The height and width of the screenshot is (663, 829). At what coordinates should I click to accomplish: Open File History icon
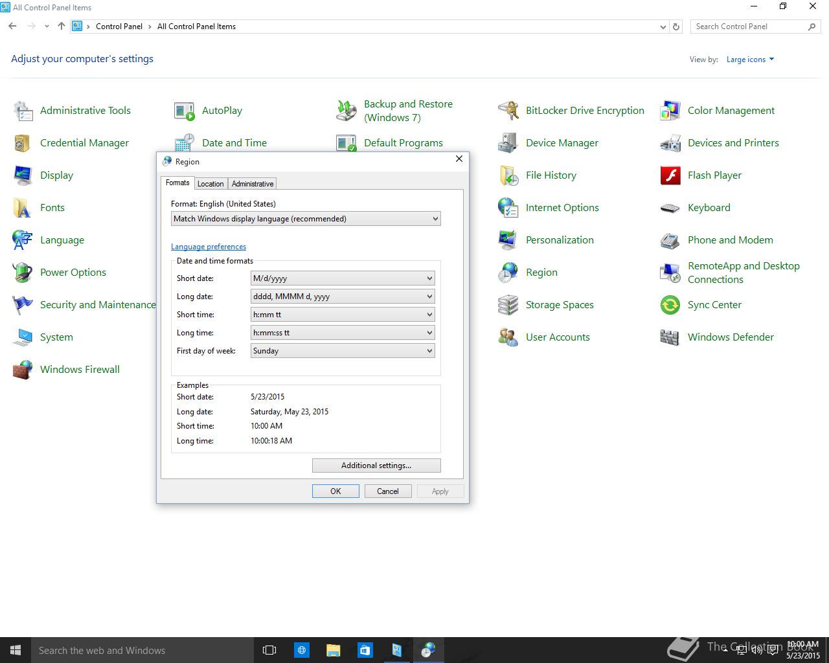click(x=508, y=175)
